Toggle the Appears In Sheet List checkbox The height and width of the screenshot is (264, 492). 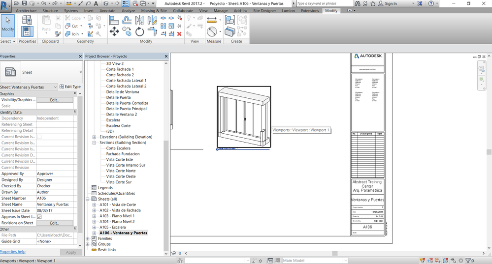[x=39, y=217]
